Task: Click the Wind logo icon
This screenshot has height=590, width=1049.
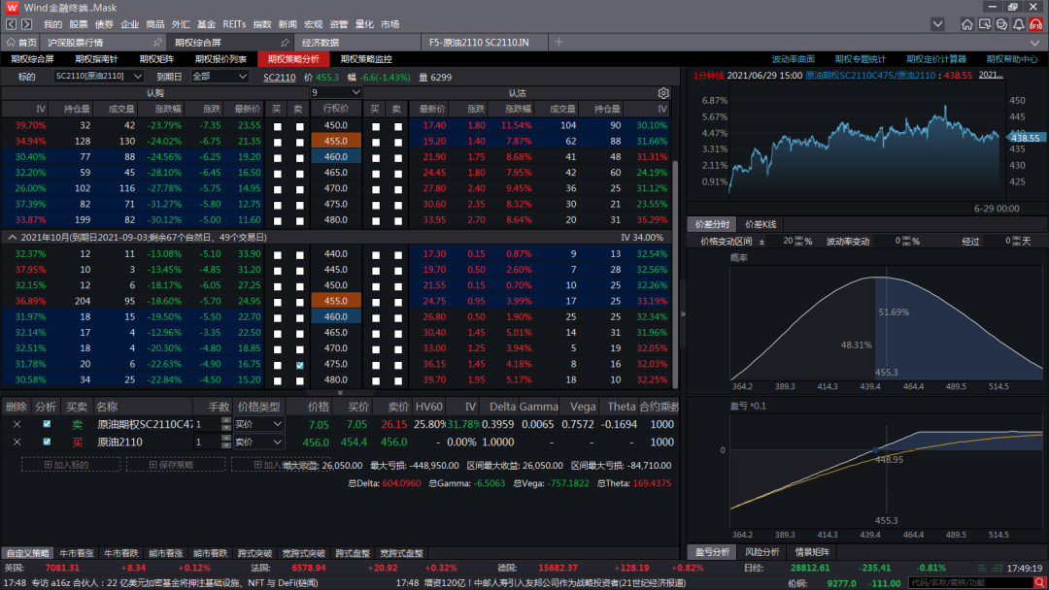Action: pyautogui.click(x=12, y=8)
